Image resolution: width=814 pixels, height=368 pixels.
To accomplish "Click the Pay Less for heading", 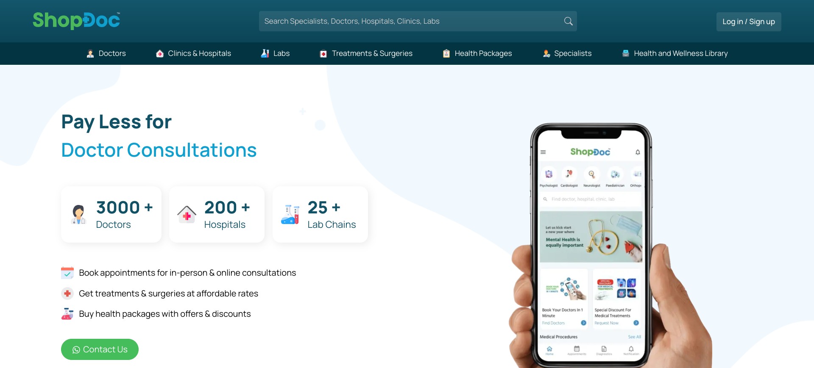I will click(117, 122).
